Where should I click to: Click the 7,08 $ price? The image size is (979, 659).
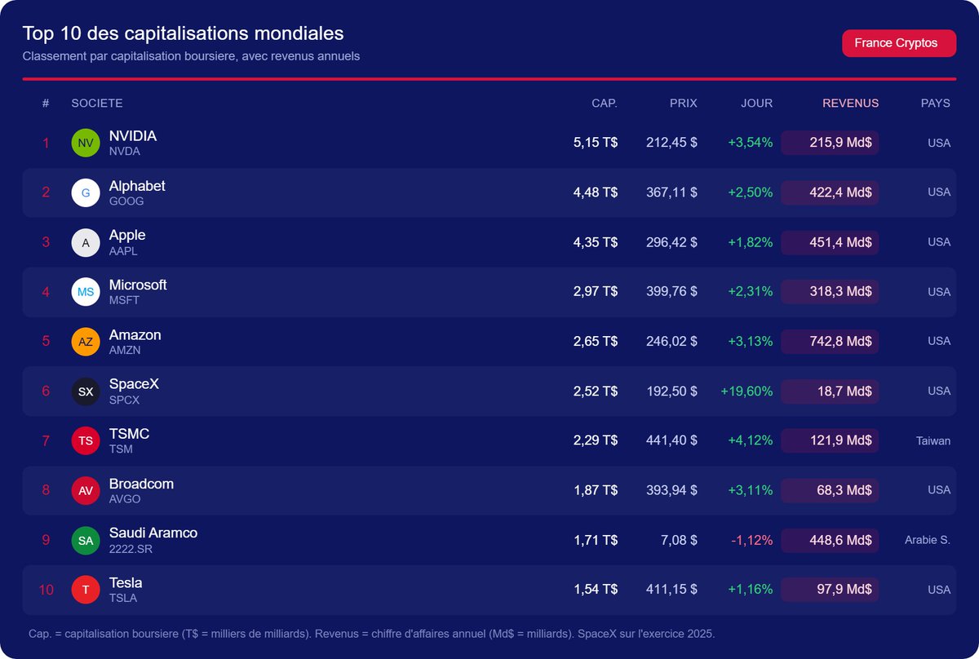click(x=680, y=540)
